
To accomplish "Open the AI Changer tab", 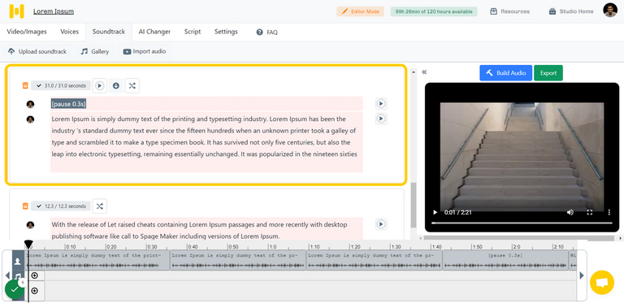I will coord(154,32).
